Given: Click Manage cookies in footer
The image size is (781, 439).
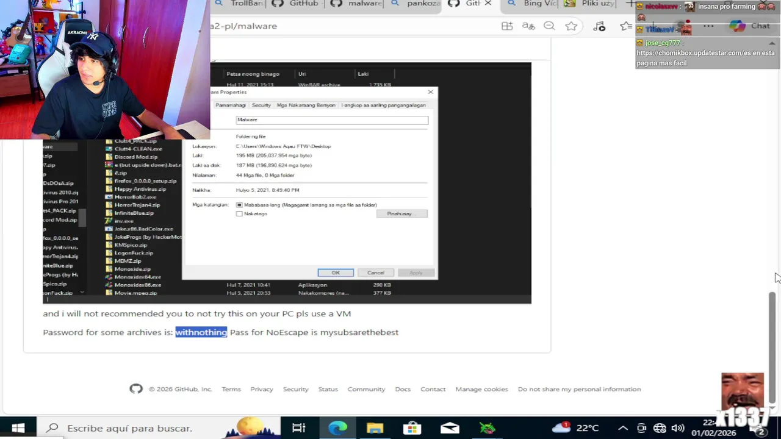Looking at the screenshot, I should [481, 389].
